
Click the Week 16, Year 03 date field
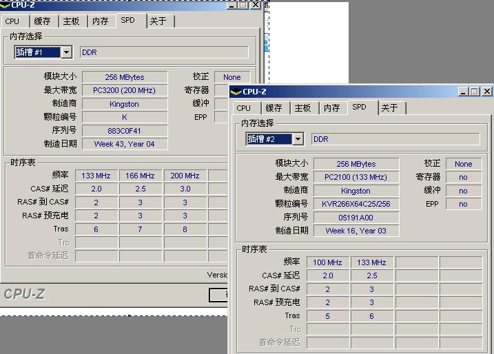coord(356,231)
